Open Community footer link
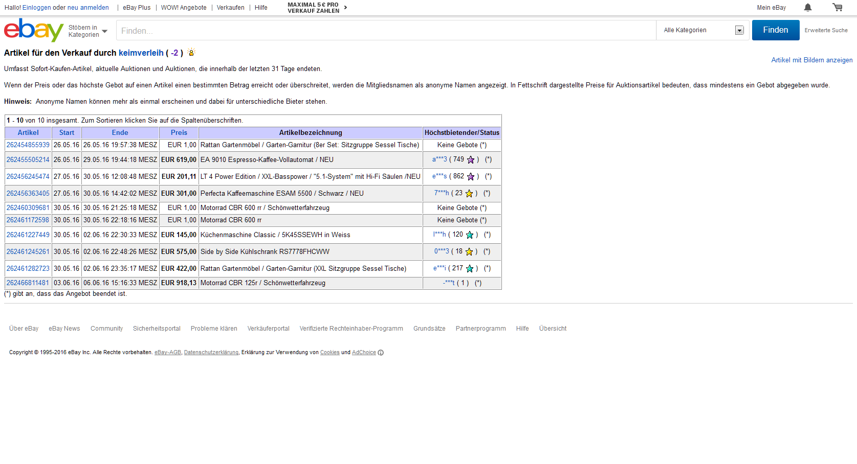This screenshot has width=857, height=464. pos(106,329)
